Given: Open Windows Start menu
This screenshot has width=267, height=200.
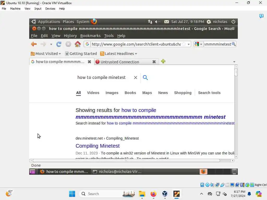Looking at the screenshot, I should click(72, 194).
